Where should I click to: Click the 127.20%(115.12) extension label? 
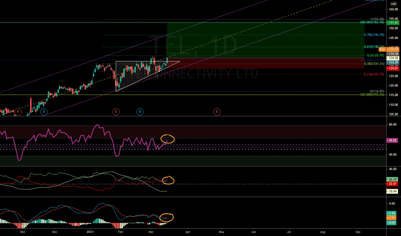(372, 94)
